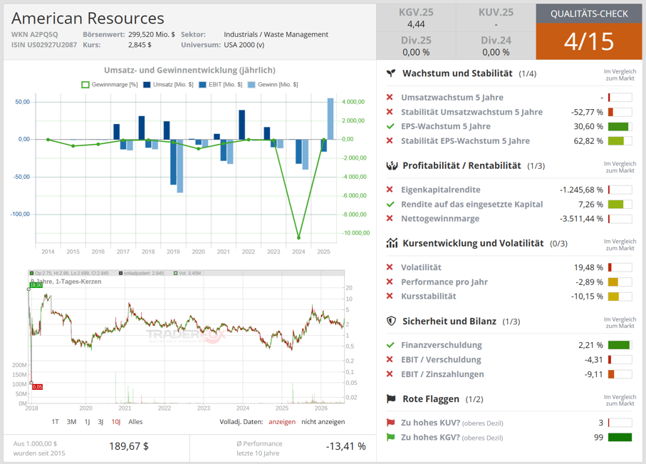Switch the chart to the 1J range
This screenshot has width=646, height=464.
click(x=87, y=421)
